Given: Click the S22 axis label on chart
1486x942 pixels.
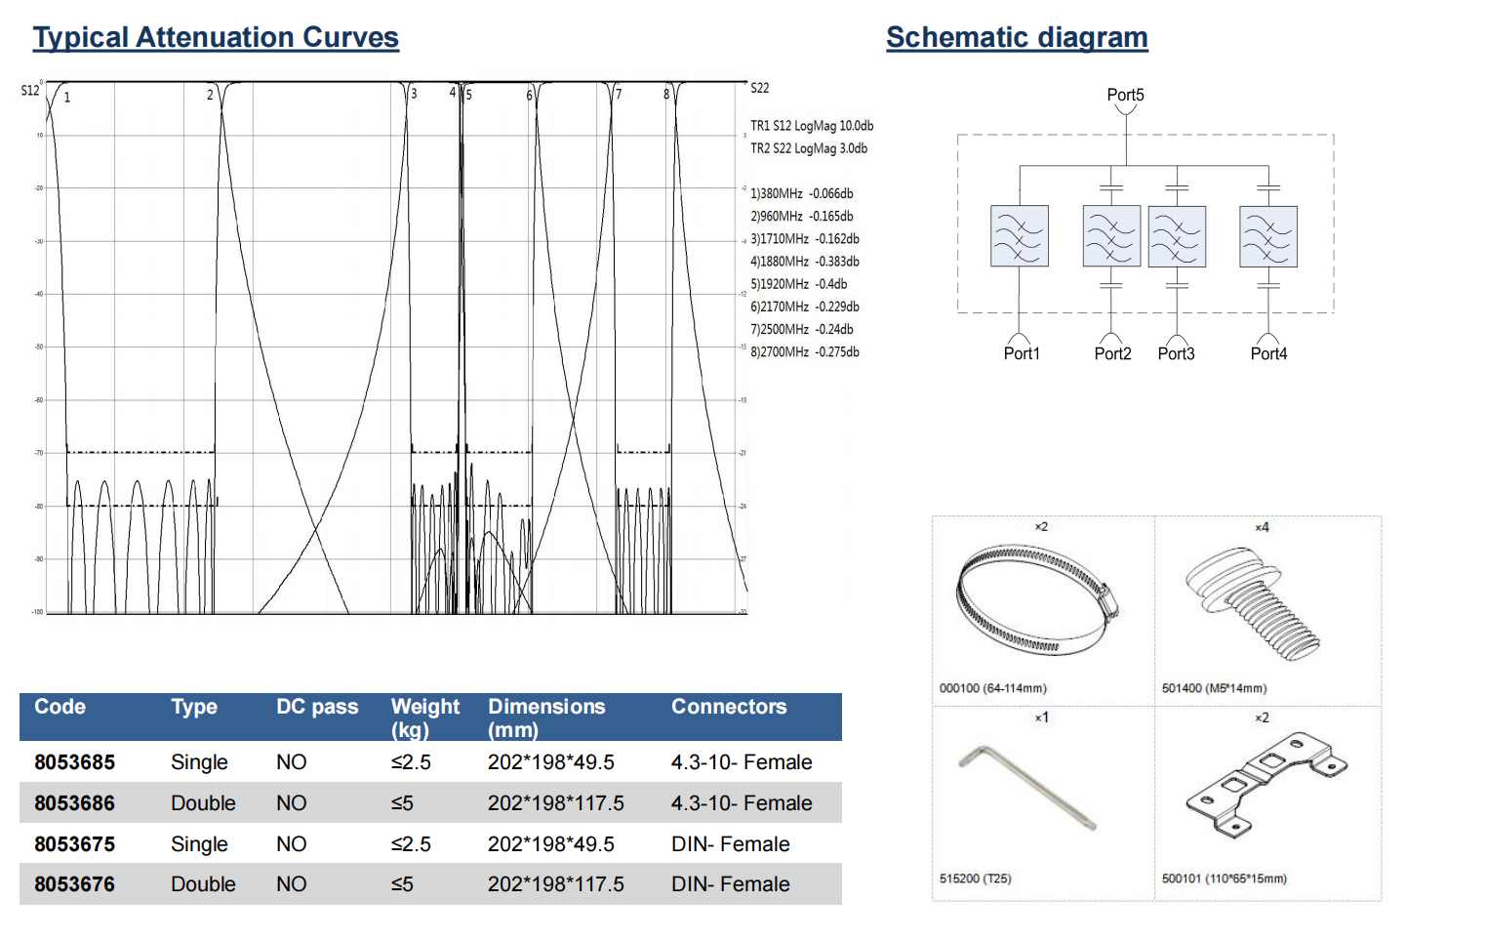Looking at the screenshot, I should (759, 89).
